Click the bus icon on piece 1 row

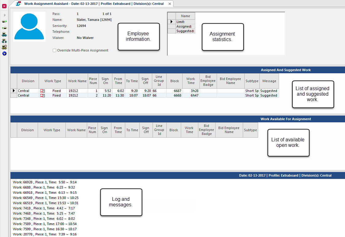[42, 91]
